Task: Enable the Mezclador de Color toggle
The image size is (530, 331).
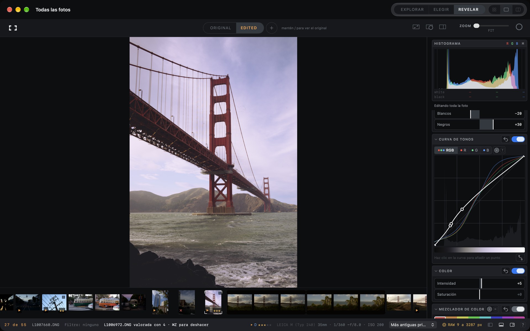Action: point(518,309)
